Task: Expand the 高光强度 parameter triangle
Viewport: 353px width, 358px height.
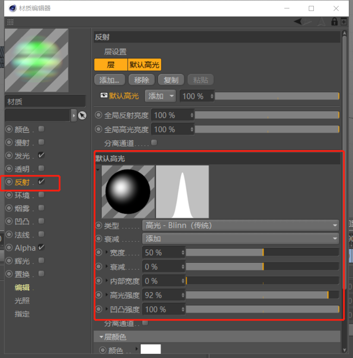Action: click(107, 295)
